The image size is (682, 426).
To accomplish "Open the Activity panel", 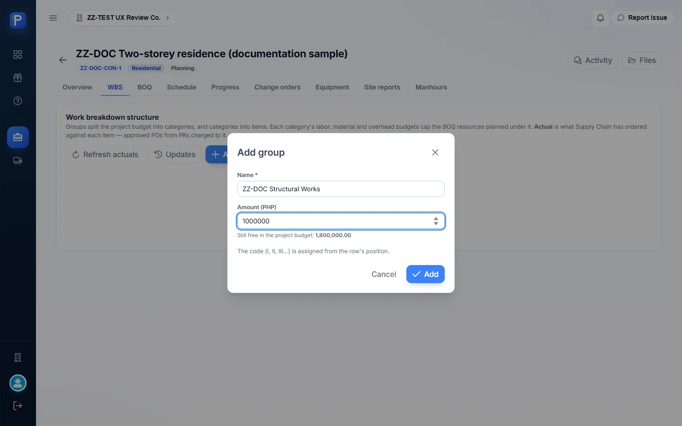I will 593,60.
